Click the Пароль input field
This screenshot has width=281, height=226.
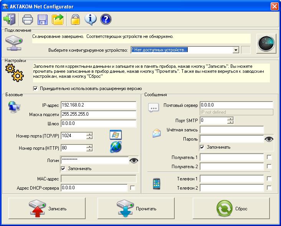coord(232,139)
